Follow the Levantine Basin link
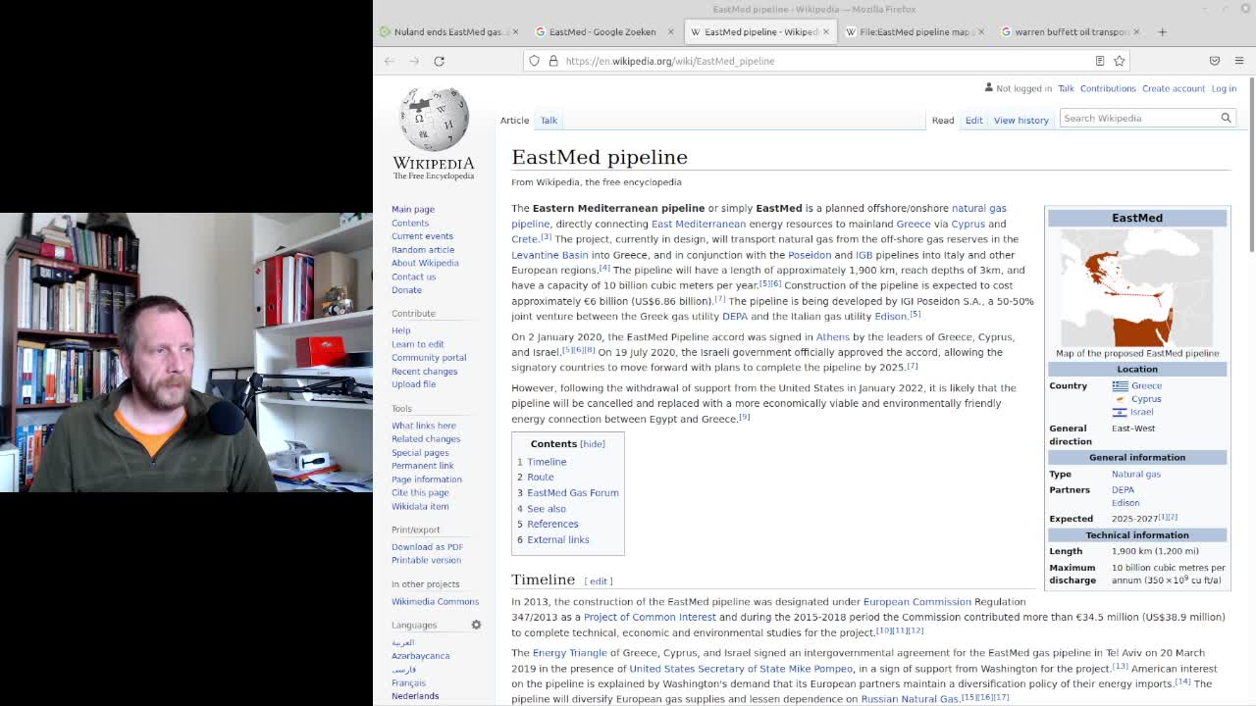 549,255
